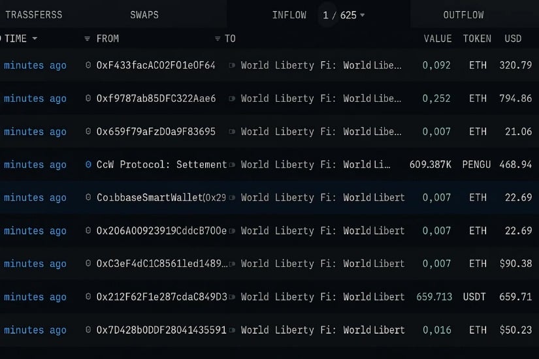Click address icon before 0xF433facAC02F01e0F64

88,65
